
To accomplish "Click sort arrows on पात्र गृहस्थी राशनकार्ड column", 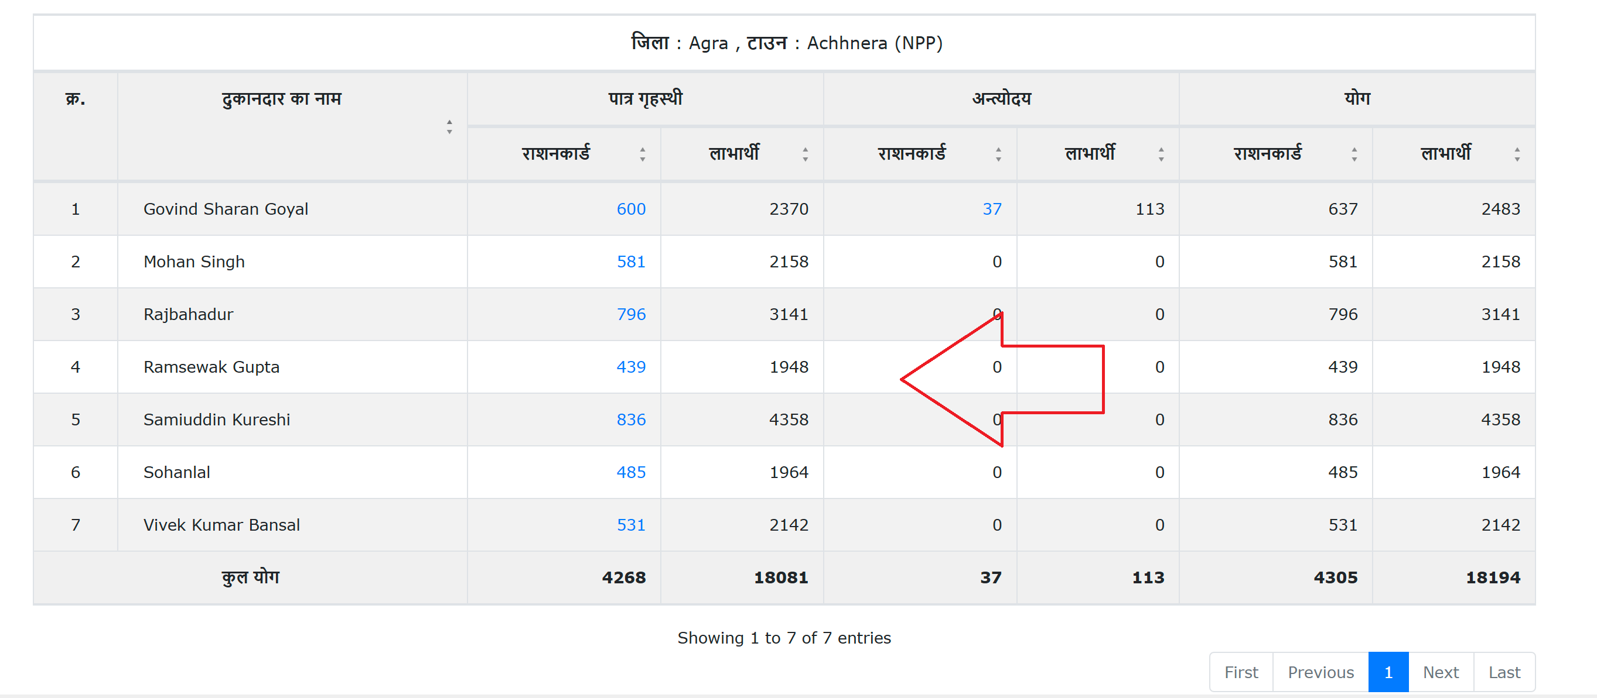I will tap(642, 154).
